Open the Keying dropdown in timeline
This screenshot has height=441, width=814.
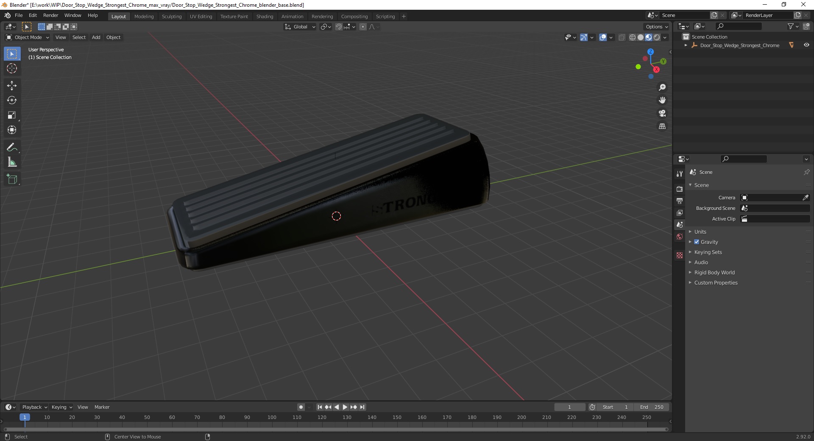point(61,407)
